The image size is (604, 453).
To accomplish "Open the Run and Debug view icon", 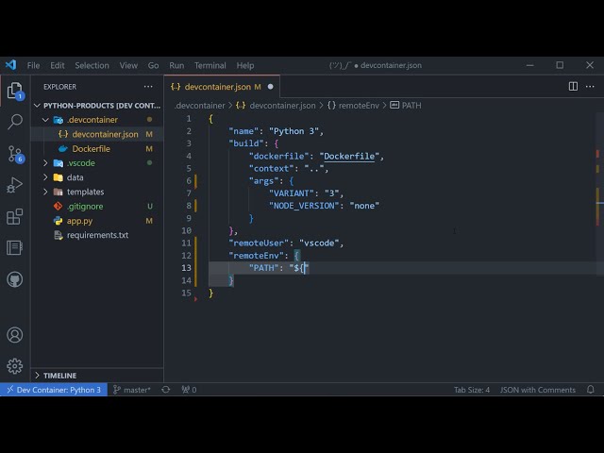I will tap(15, 185).
